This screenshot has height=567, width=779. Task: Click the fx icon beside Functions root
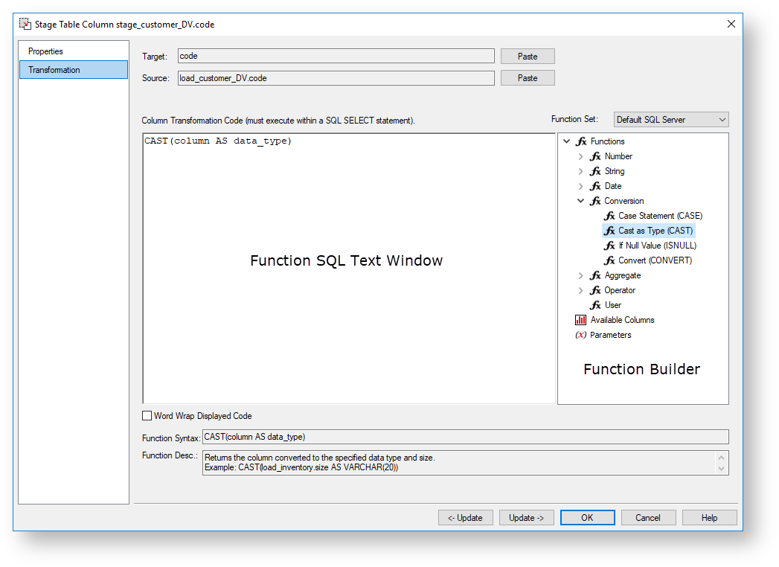click(x=581, y=141)
